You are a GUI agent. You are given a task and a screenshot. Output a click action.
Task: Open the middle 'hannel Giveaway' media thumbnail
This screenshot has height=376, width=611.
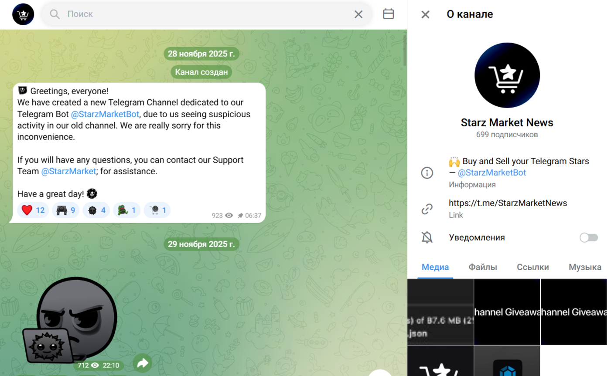click(507, 312)
